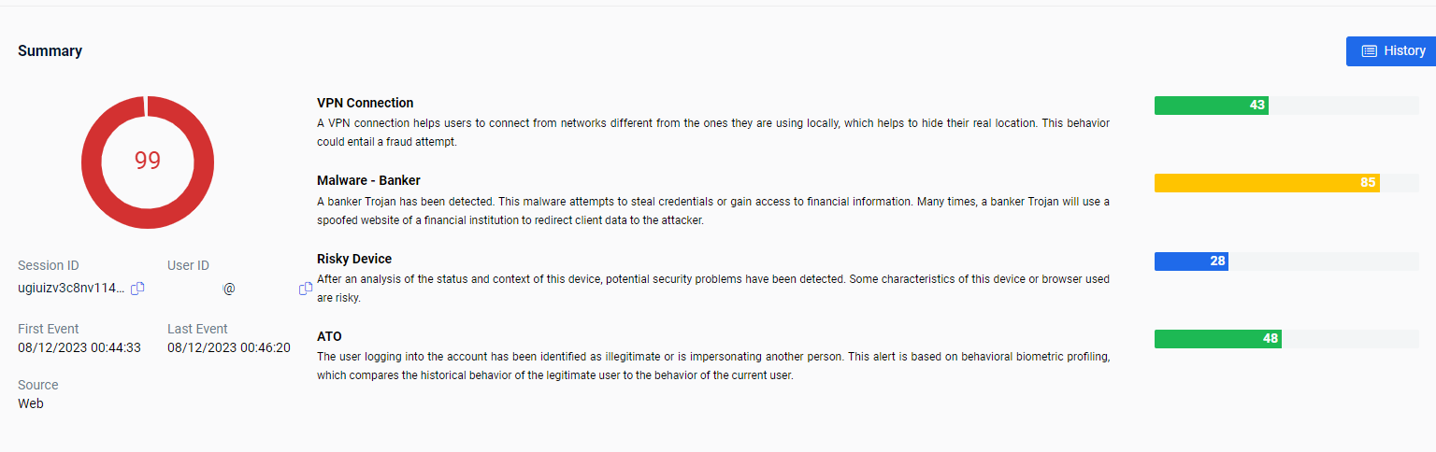Click the truncated Session ID value
Viewport: 1436px width, 452px height.
coord(71,288)
